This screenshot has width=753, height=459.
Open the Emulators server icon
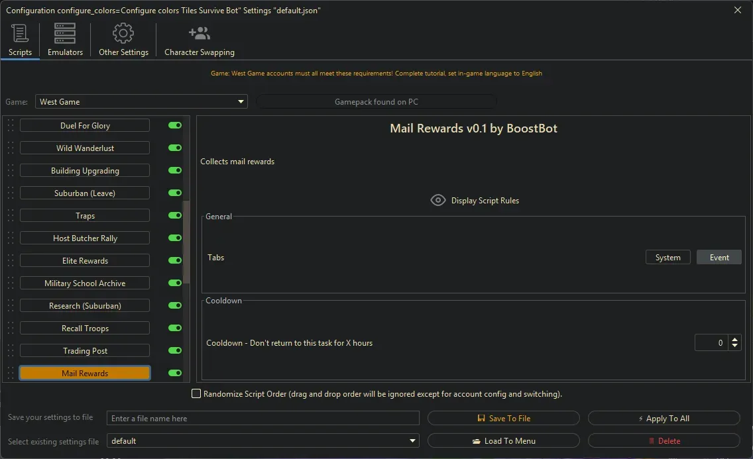[x=65, y=34]
